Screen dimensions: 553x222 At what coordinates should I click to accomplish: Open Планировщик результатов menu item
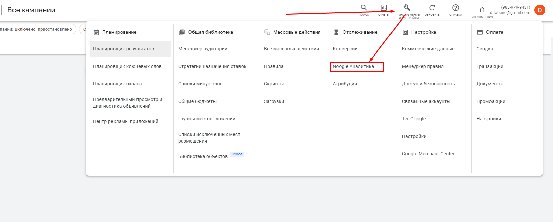(x=123, y=49)
